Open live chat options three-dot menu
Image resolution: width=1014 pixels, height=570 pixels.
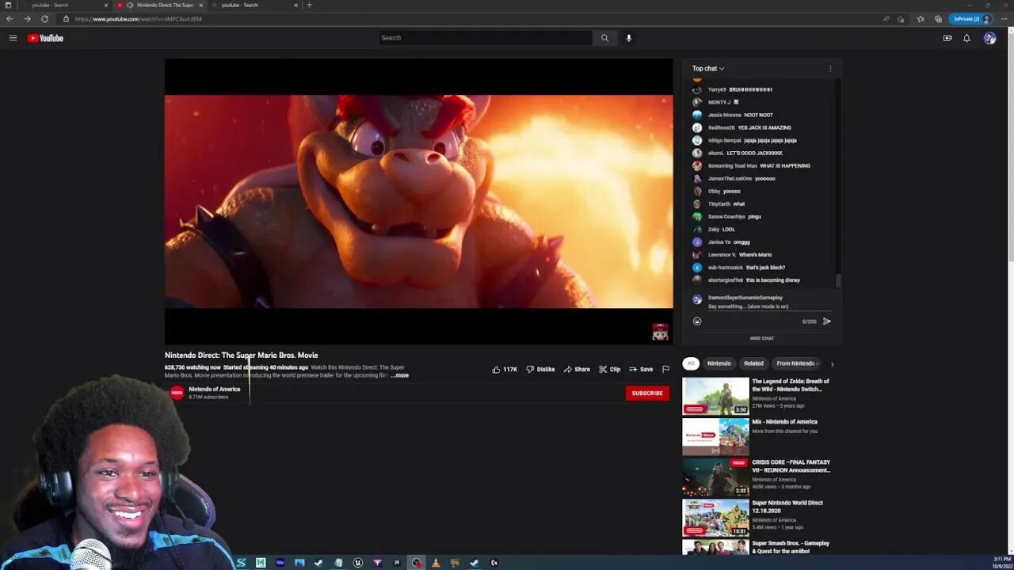830,69
